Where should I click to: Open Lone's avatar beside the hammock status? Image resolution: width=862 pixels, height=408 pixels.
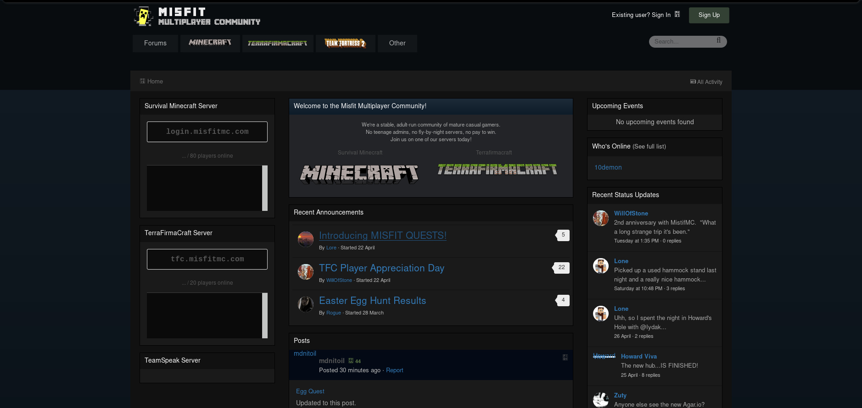pos(601,266)
